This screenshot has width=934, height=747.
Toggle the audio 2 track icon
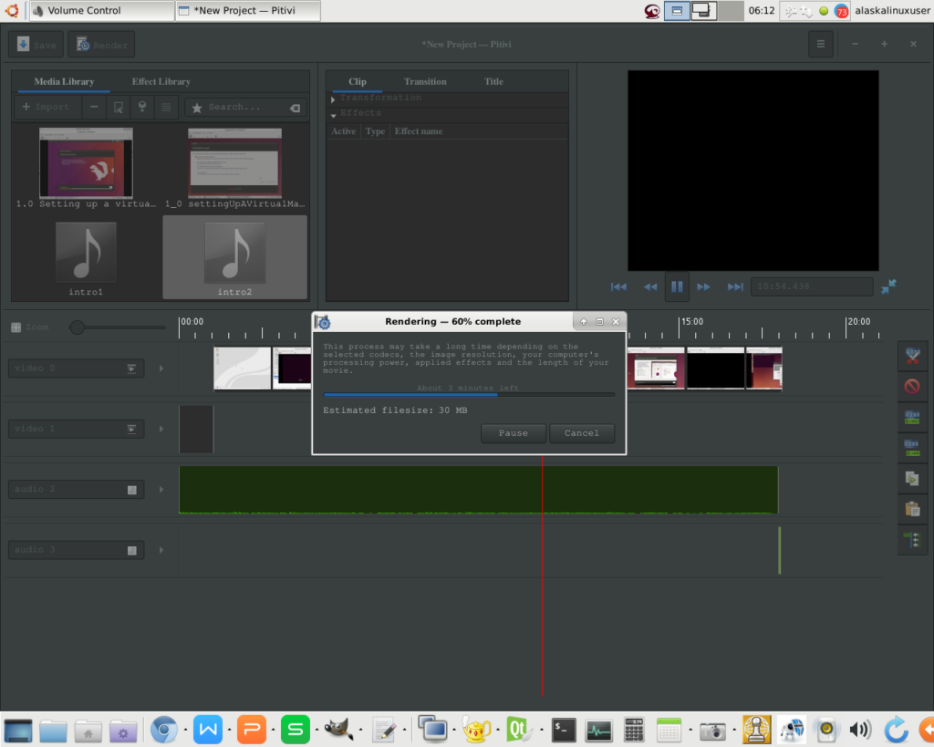[x=131, y=490]
